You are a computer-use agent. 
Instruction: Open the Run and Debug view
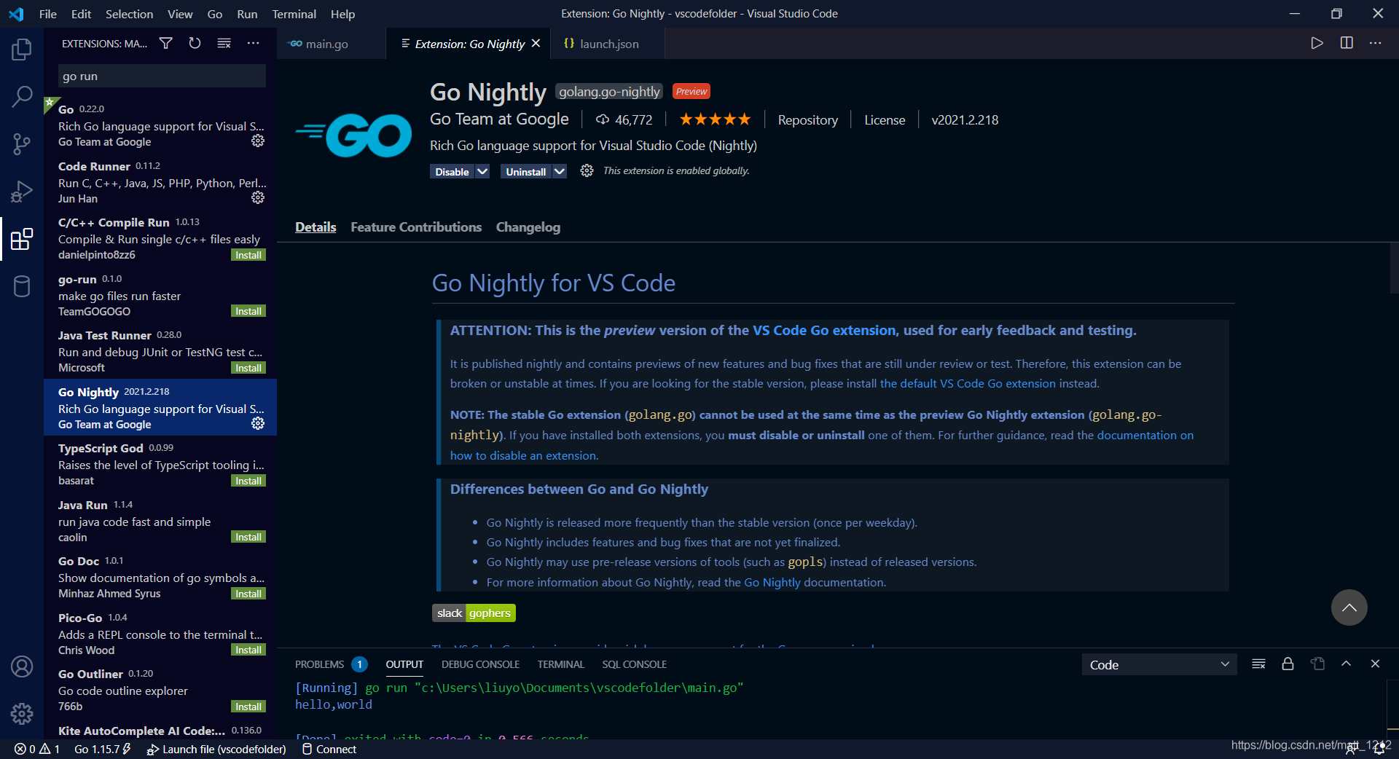click(x=22, y=192)
